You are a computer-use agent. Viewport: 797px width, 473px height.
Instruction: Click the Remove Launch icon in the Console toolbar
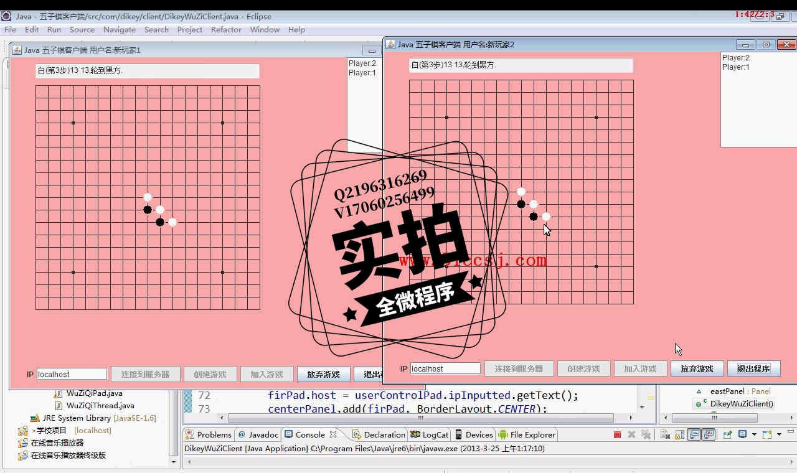(x=631, y=434)
